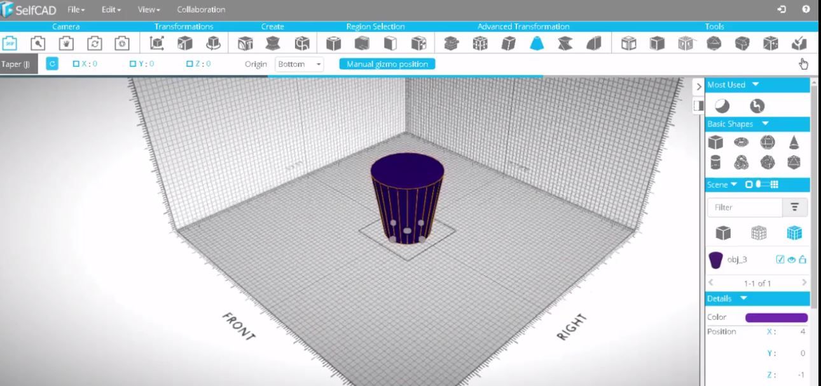Open the filter sort options in Scene panel

[793, 207]
